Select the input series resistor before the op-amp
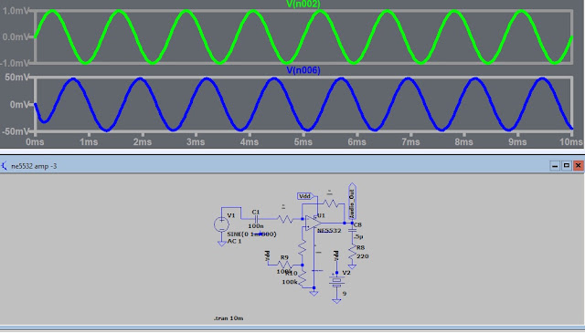The image size is (585, 333). 285,219
